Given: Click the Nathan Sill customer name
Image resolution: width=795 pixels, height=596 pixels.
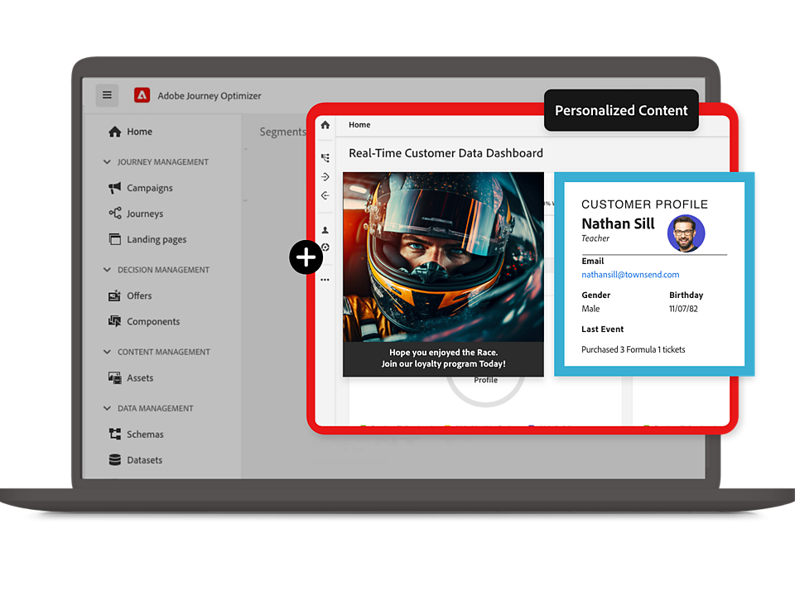Looking at the screenshot, I should [618, 223].
